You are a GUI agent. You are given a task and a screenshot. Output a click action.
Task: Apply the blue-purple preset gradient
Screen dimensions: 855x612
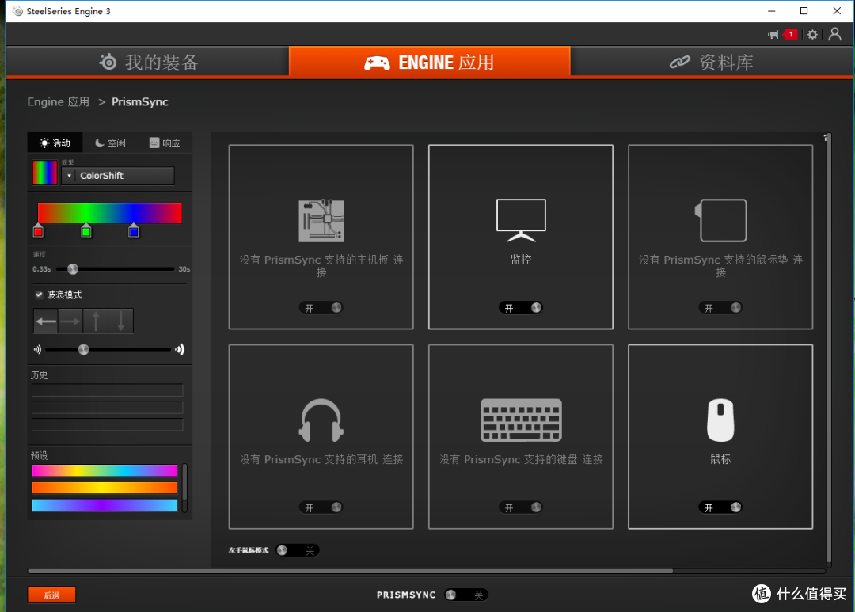(x=104, y=505)
